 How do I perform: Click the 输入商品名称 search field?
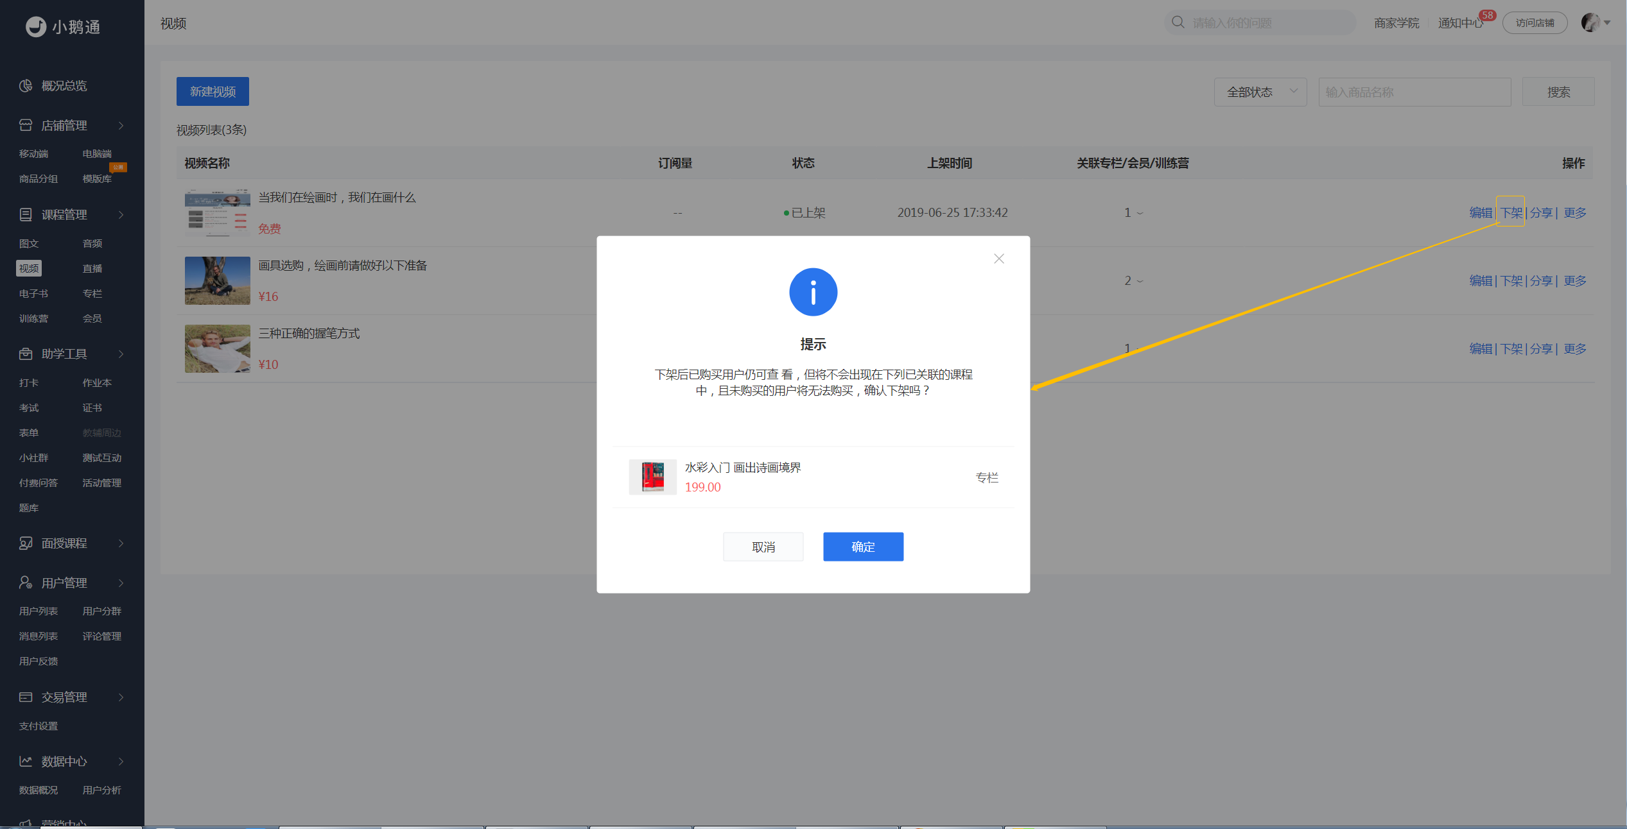click(x=1414, y=92)
